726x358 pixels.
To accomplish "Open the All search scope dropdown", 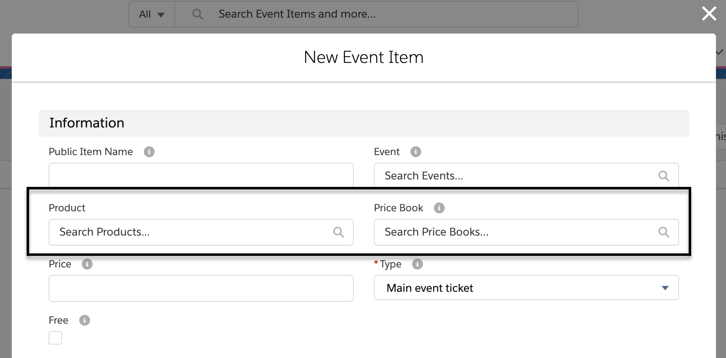I will click(x=152, y=14).
